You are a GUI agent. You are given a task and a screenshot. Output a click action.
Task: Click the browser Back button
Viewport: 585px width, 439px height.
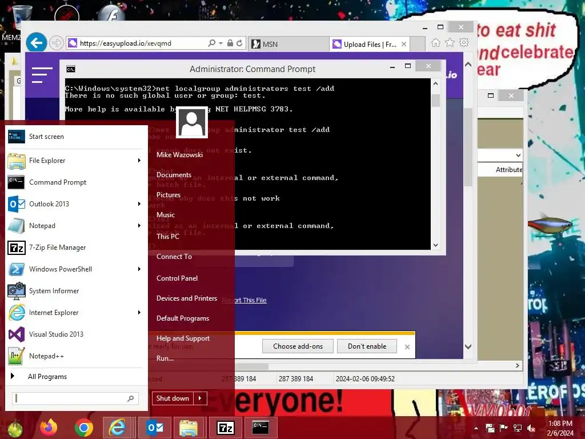click(37, 43)
